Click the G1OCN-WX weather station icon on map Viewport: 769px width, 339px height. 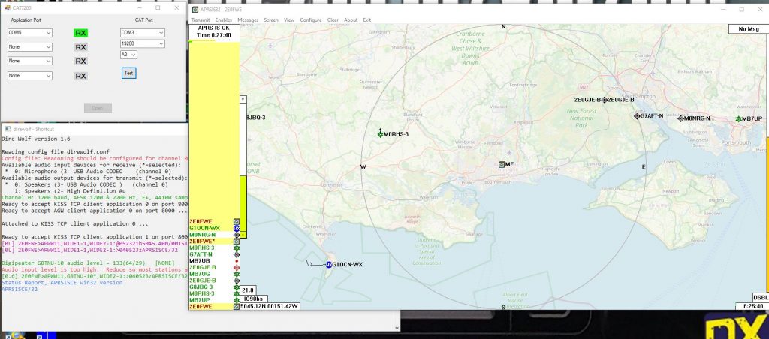[x=329, y=265]
